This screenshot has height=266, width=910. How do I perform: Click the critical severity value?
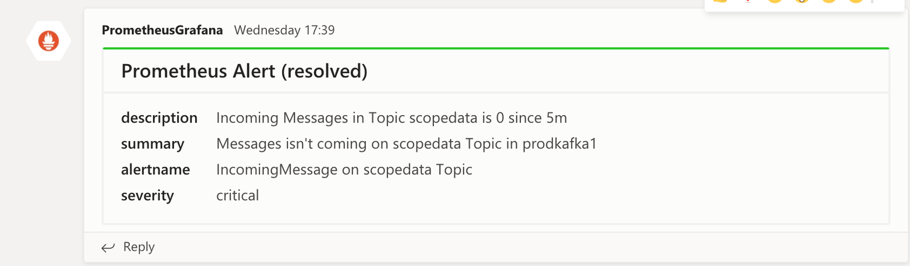click(x=237, y=196)
